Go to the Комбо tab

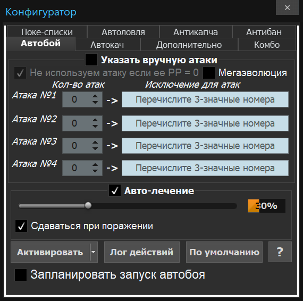coord(267,45)
